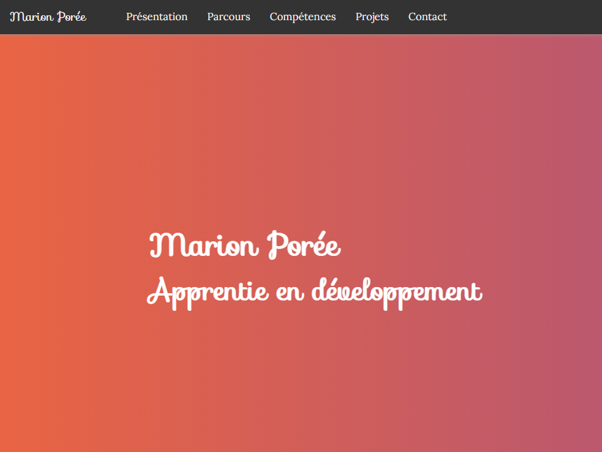Click the cursive name text on the banner
The width and height of the screenshot is (602, 452).
click(x=244, y=244)
